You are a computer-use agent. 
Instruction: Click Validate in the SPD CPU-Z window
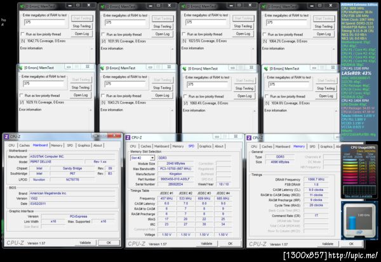coord(206,244)
